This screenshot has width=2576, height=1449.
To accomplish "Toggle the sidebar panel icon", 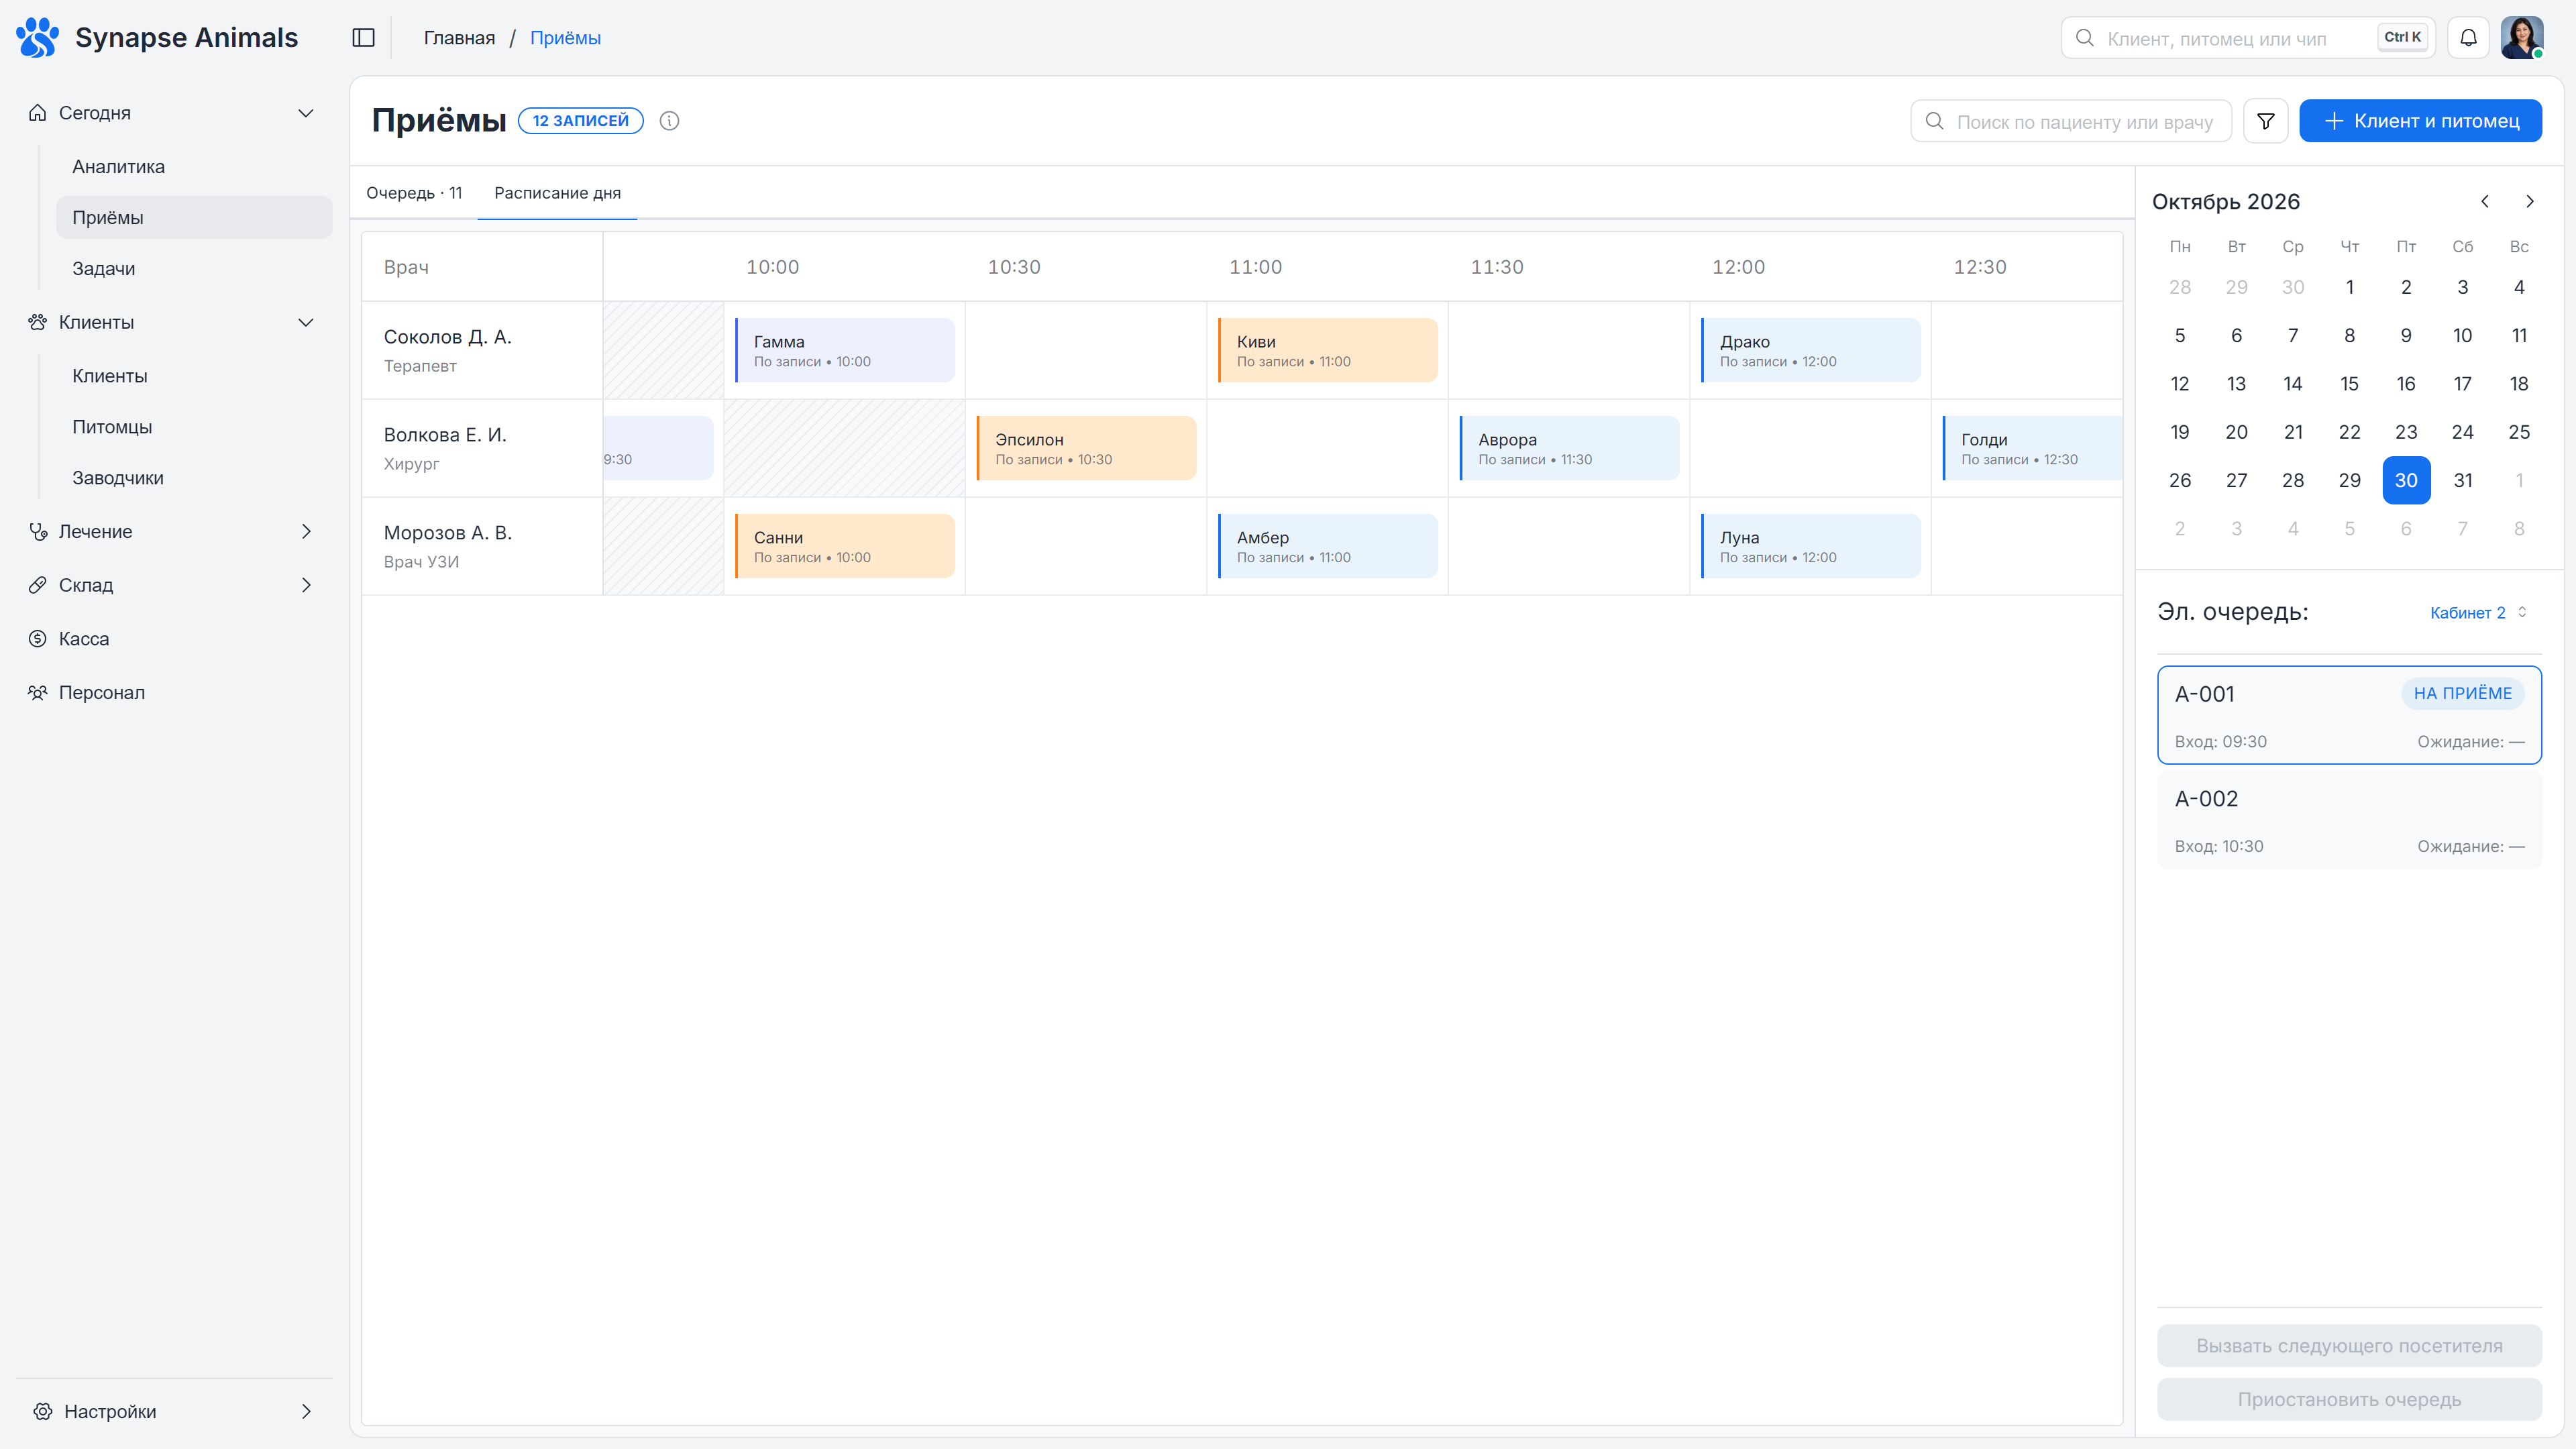I will pyautogui.click(x=363, y=38).
